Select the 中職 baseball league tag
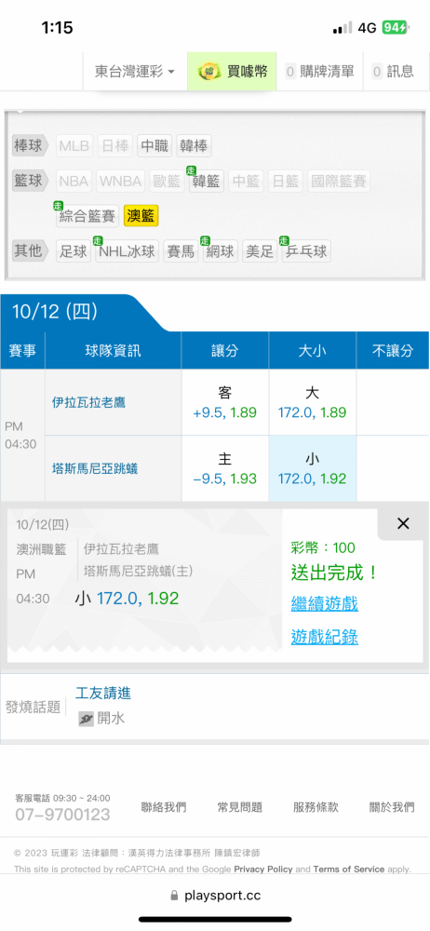The image size is (430, 931). [155, 146]
